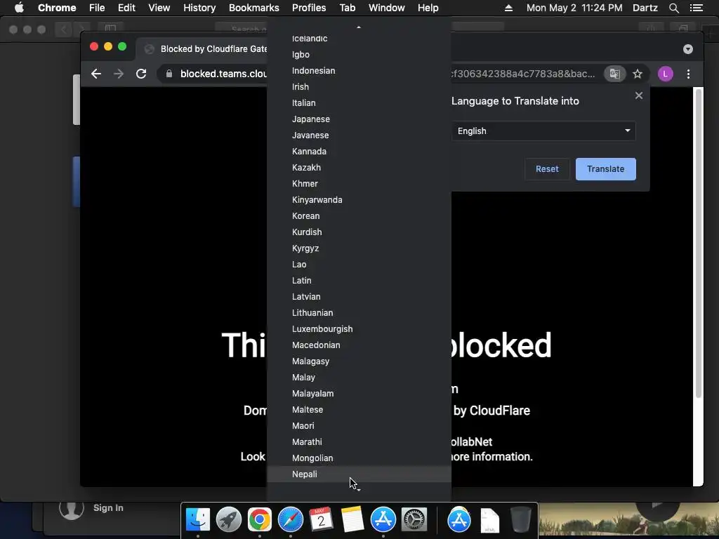The height and width of the screenshot is (539, 719).
Task: Close the translate popup
Action: (639, 95)
